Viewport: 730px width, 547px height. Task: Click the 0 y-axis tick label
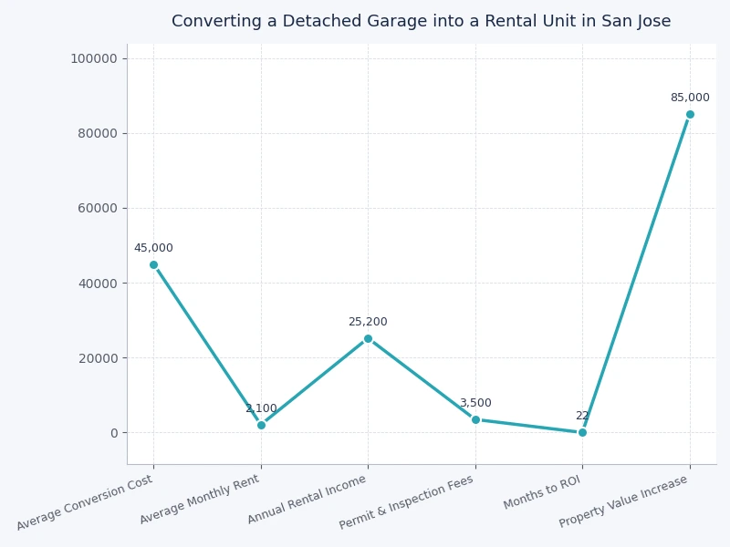114,433
